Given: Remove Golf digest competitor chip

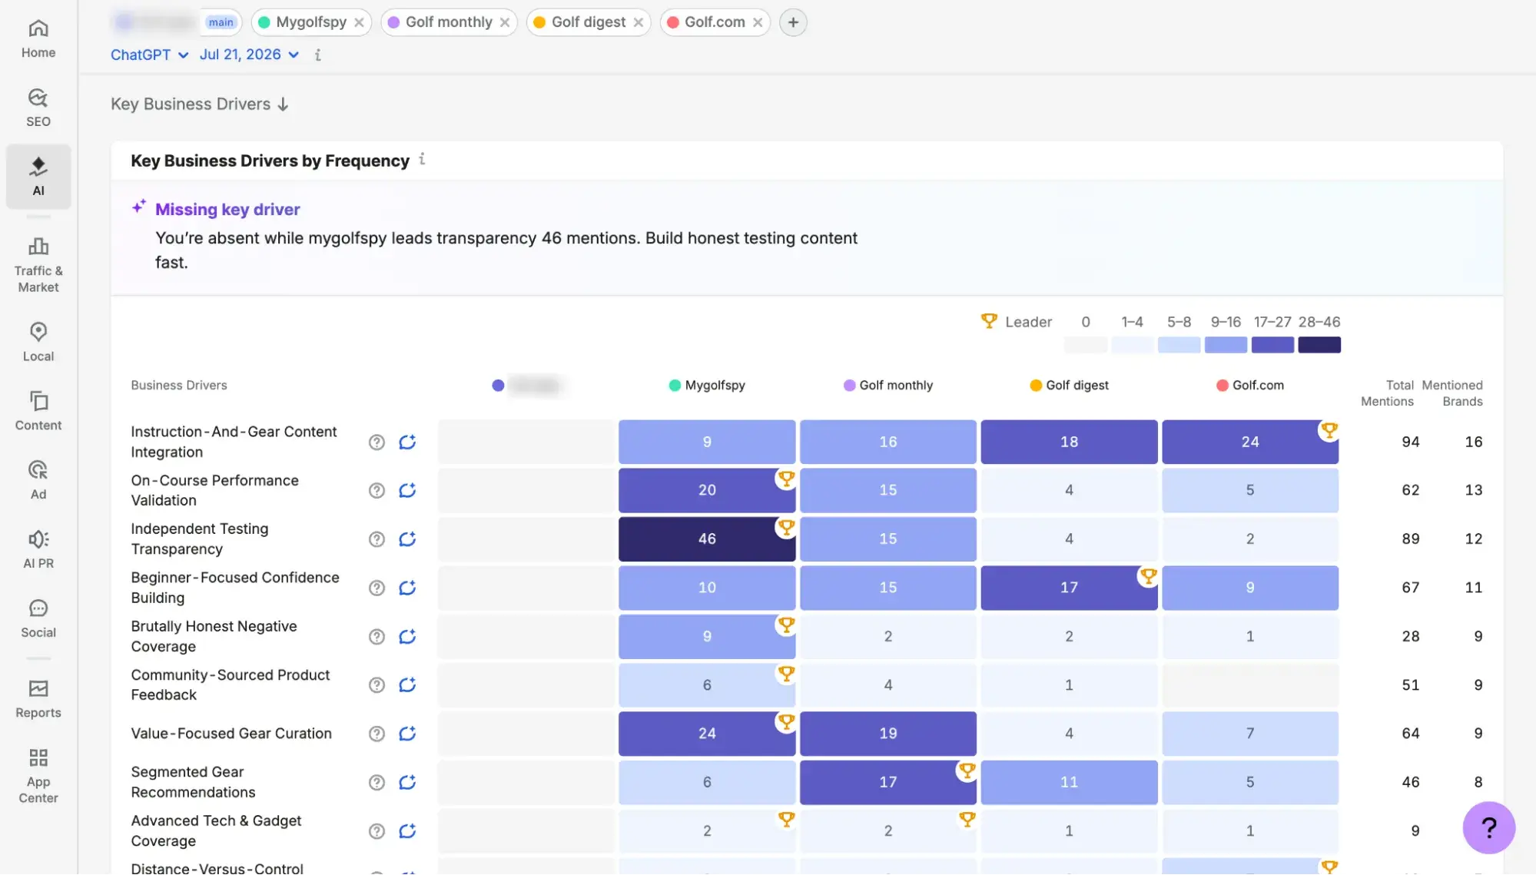Looking at the screenshot, I should pos(639,22).
